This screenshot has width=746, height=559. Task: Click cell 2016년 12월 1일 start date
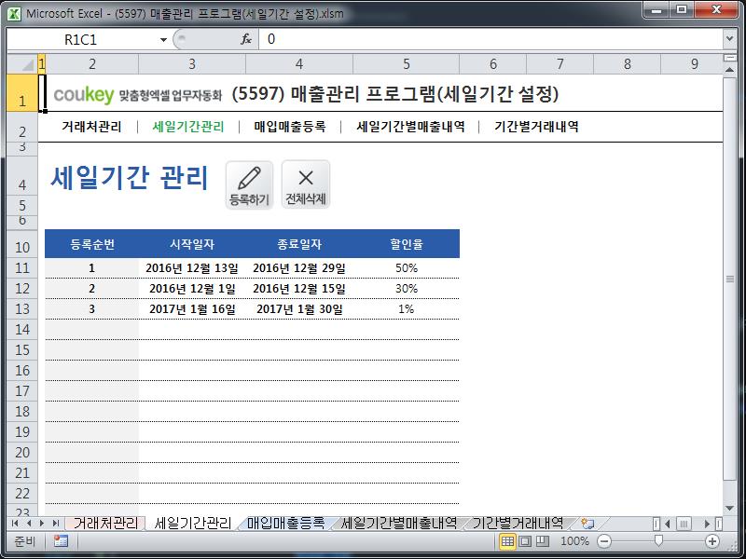point(192,289)
